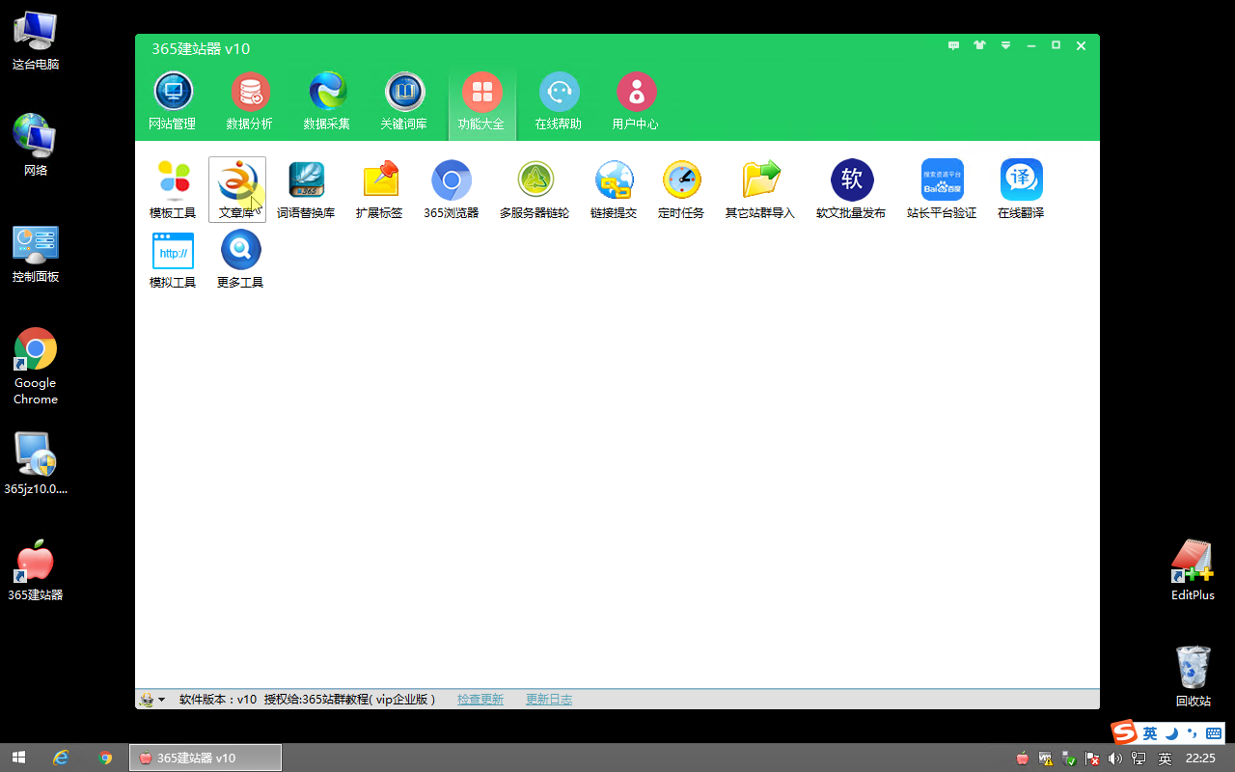Open the title bar feedback message icon
This screenshot has width=1235, height=772.
click(953, 45)
